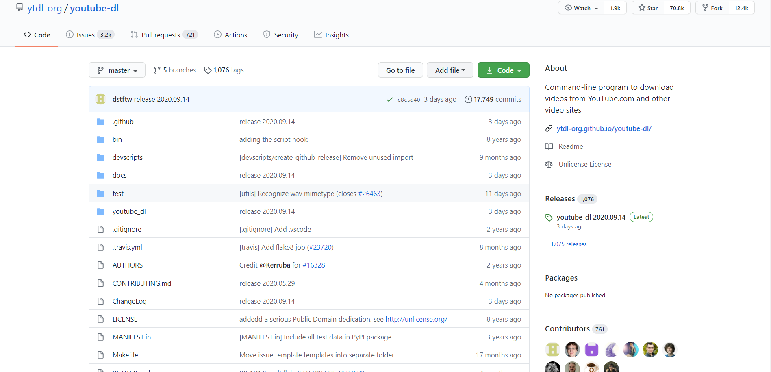Image resolution: width=771 pixels, height=372 pixels.
Task: Open the green Code download dropdown
Action: [x=503, y=70]
